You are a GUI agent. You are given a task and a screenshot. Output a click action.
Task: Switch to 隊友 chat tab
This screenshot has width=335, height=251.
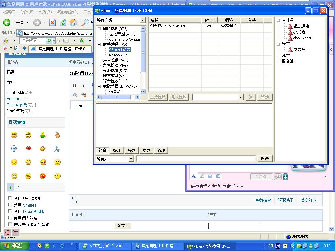click(146, 150)
